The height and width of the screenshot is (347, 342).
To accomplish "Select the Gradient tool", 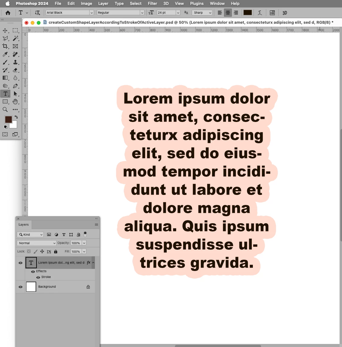I will (x=5, y=78).
